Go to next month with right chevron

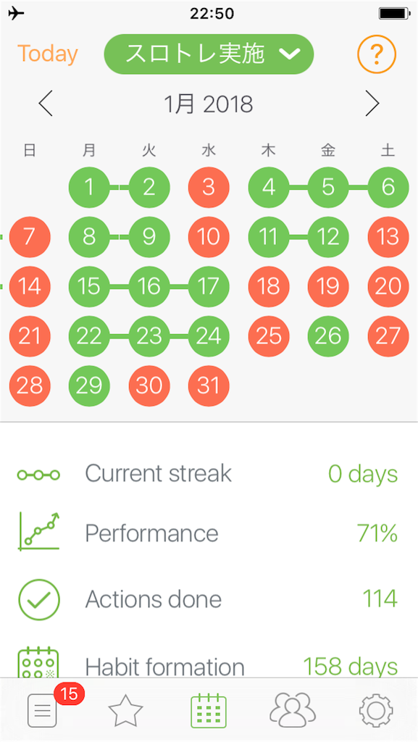click(x=372, y=104)
